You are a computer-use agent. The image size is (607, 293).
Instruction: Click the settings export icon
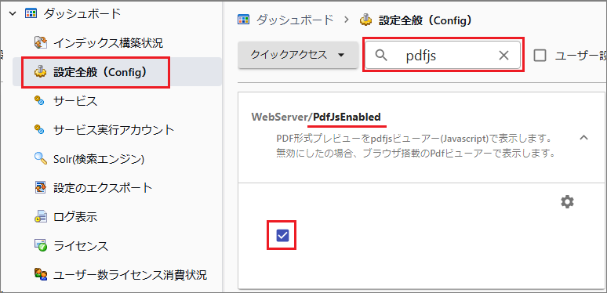click(41, 188)
